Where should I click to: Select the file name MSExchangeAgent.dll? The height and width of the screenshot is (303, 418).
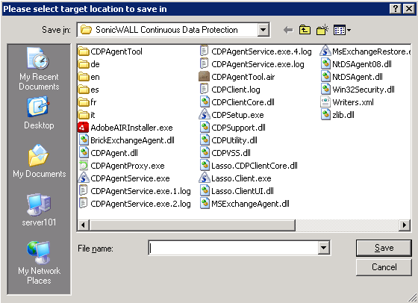pos(250,204)
